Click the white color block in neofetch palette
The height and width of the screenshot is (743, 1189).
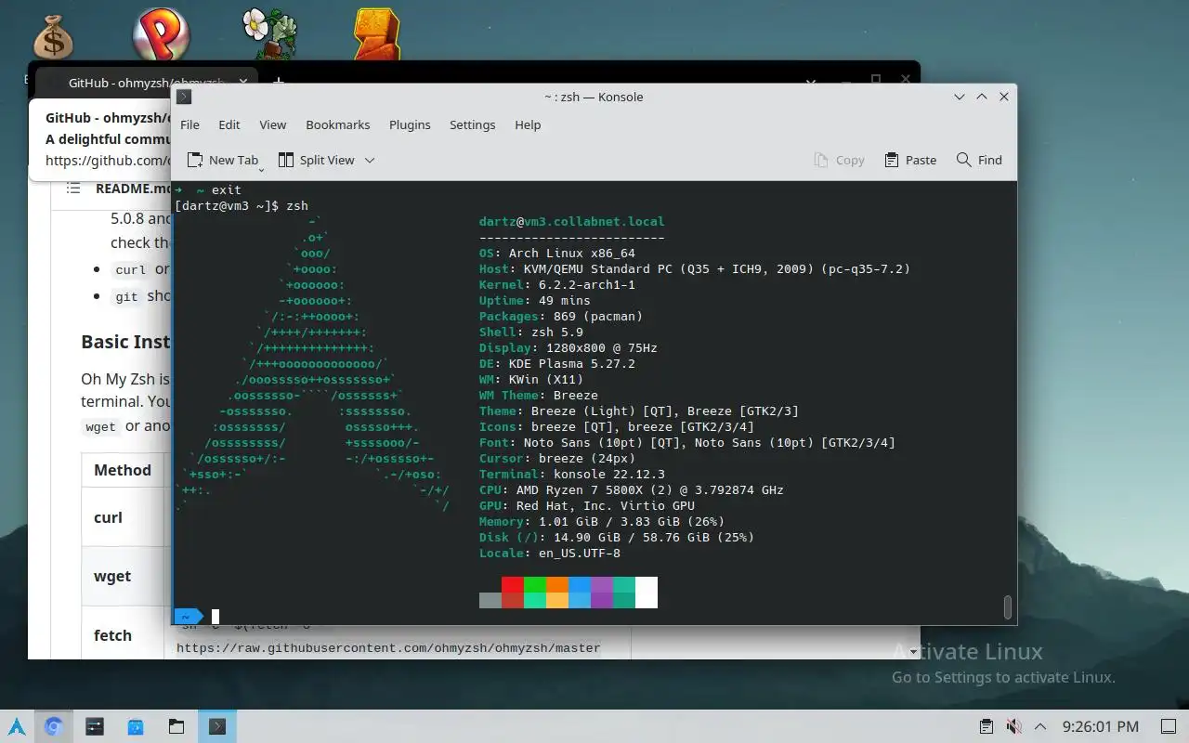coord(647,593)
